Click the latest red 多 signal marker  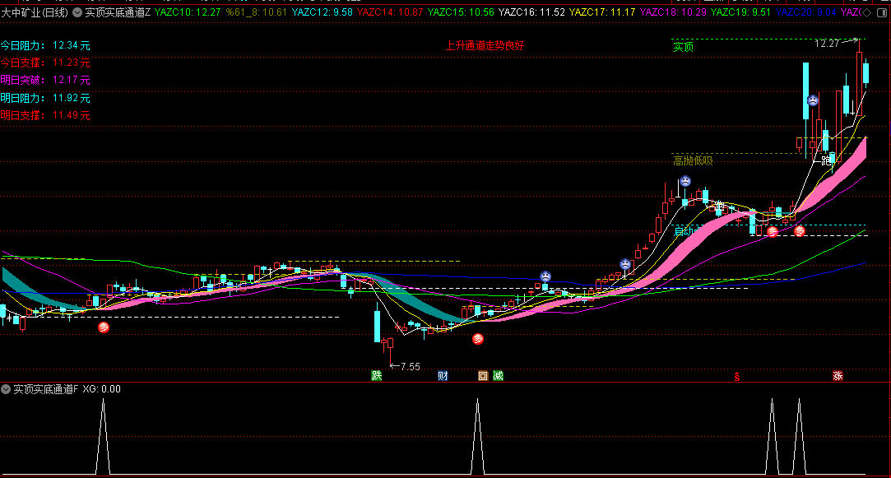pos(800,231)
